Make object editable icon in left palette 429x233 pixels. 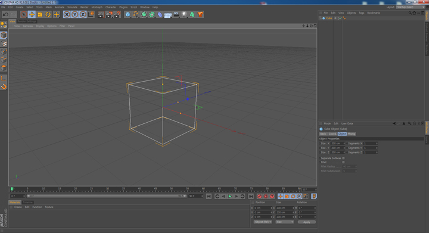click(x=4, y=25)
